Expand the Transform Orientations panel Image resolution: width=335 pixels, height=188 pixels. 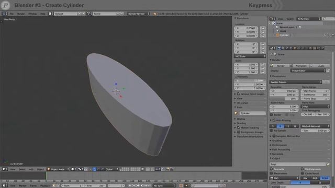click(250, 137)
